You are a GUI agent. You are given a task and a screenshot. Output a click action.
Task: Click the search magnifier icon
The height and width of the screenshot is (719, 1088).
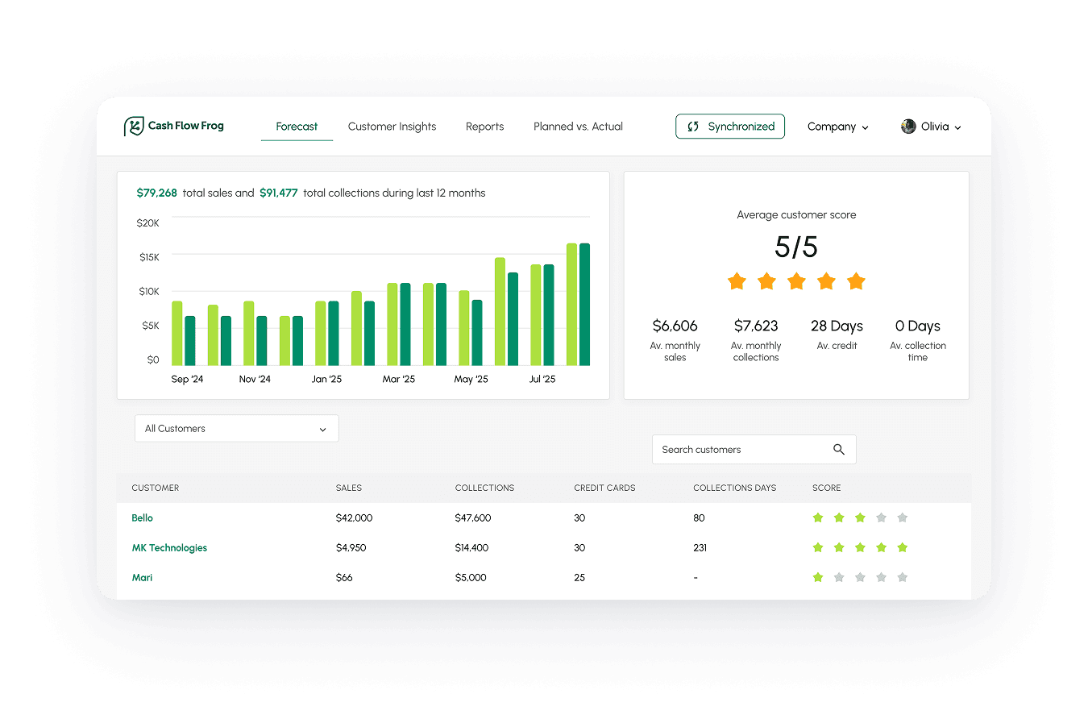838,450
